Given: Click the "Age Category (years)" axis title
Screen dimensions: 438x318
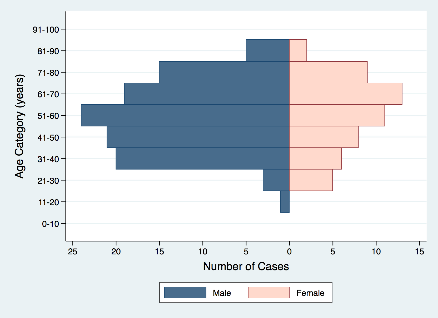Looking at the screenshot, I should (x=19, y=126).
